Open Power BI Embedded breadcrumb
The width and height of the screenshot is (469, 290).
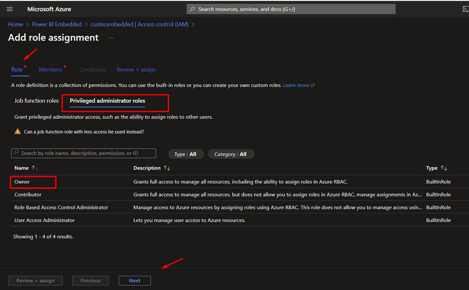point(57,24)
